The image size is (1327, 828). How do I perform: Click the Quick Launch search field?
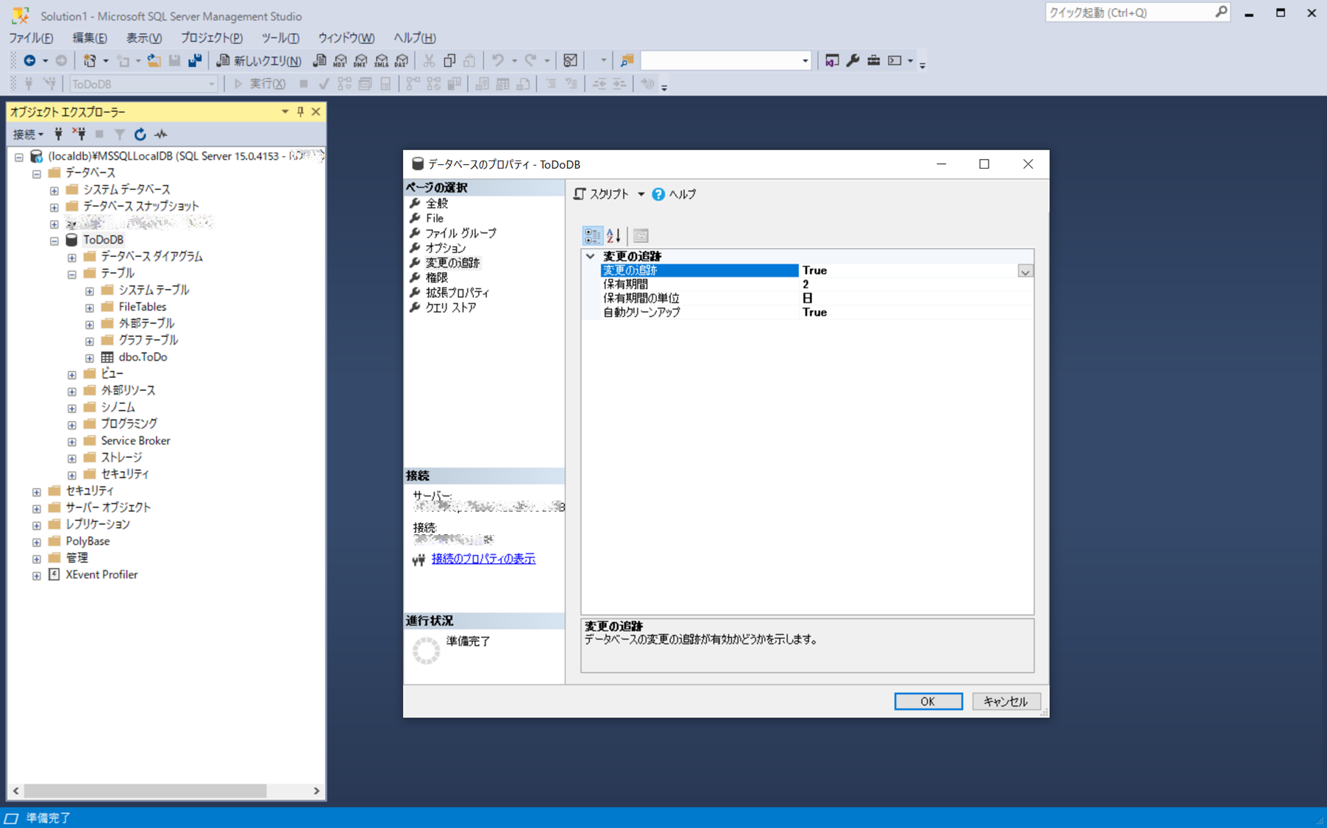click(1129, 13)
